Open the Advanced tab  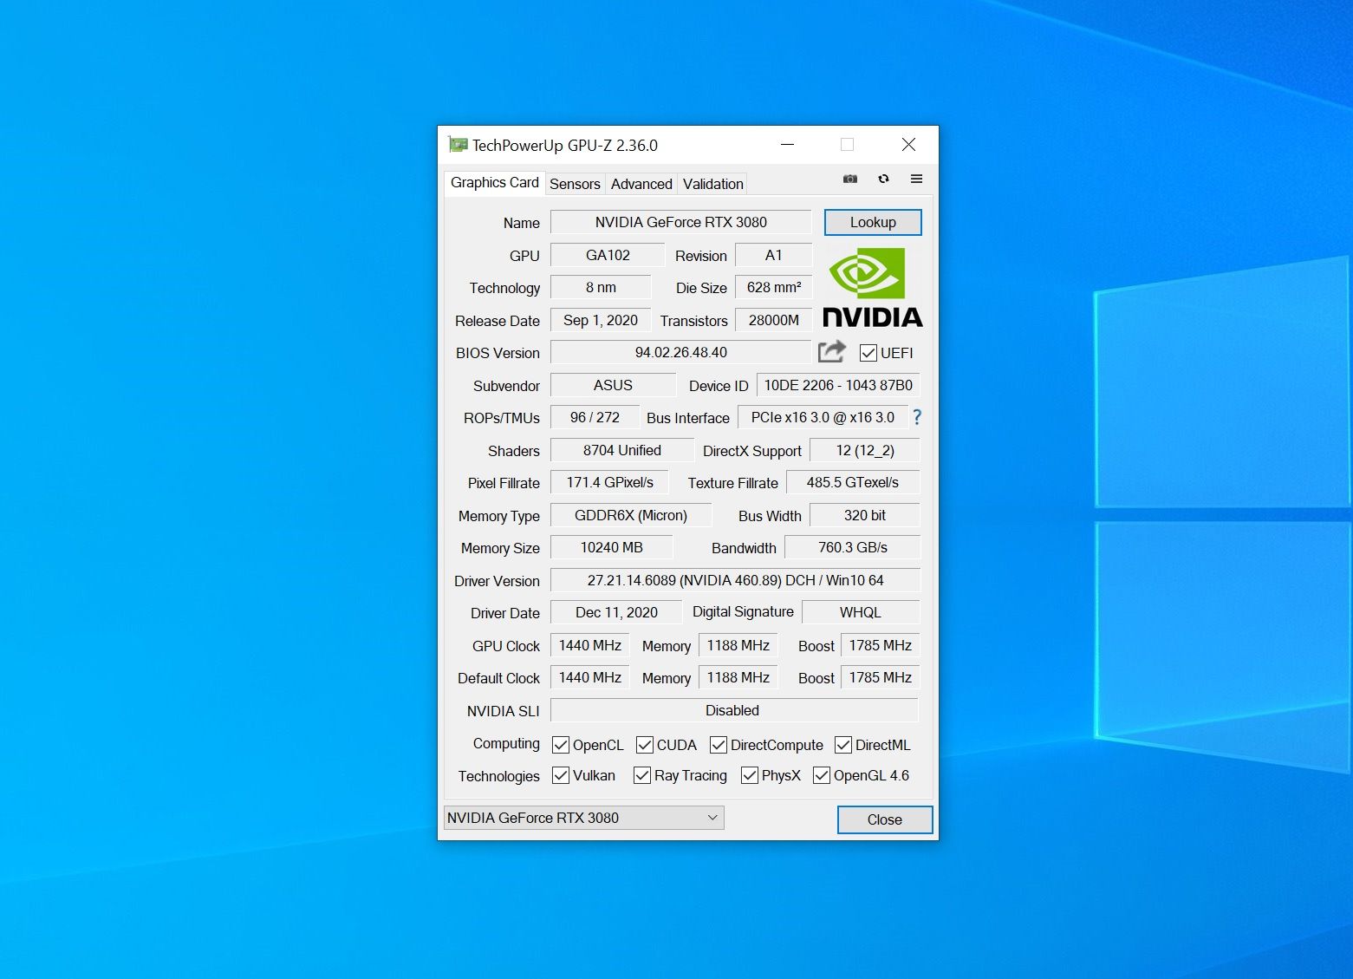tap(641, 184)
